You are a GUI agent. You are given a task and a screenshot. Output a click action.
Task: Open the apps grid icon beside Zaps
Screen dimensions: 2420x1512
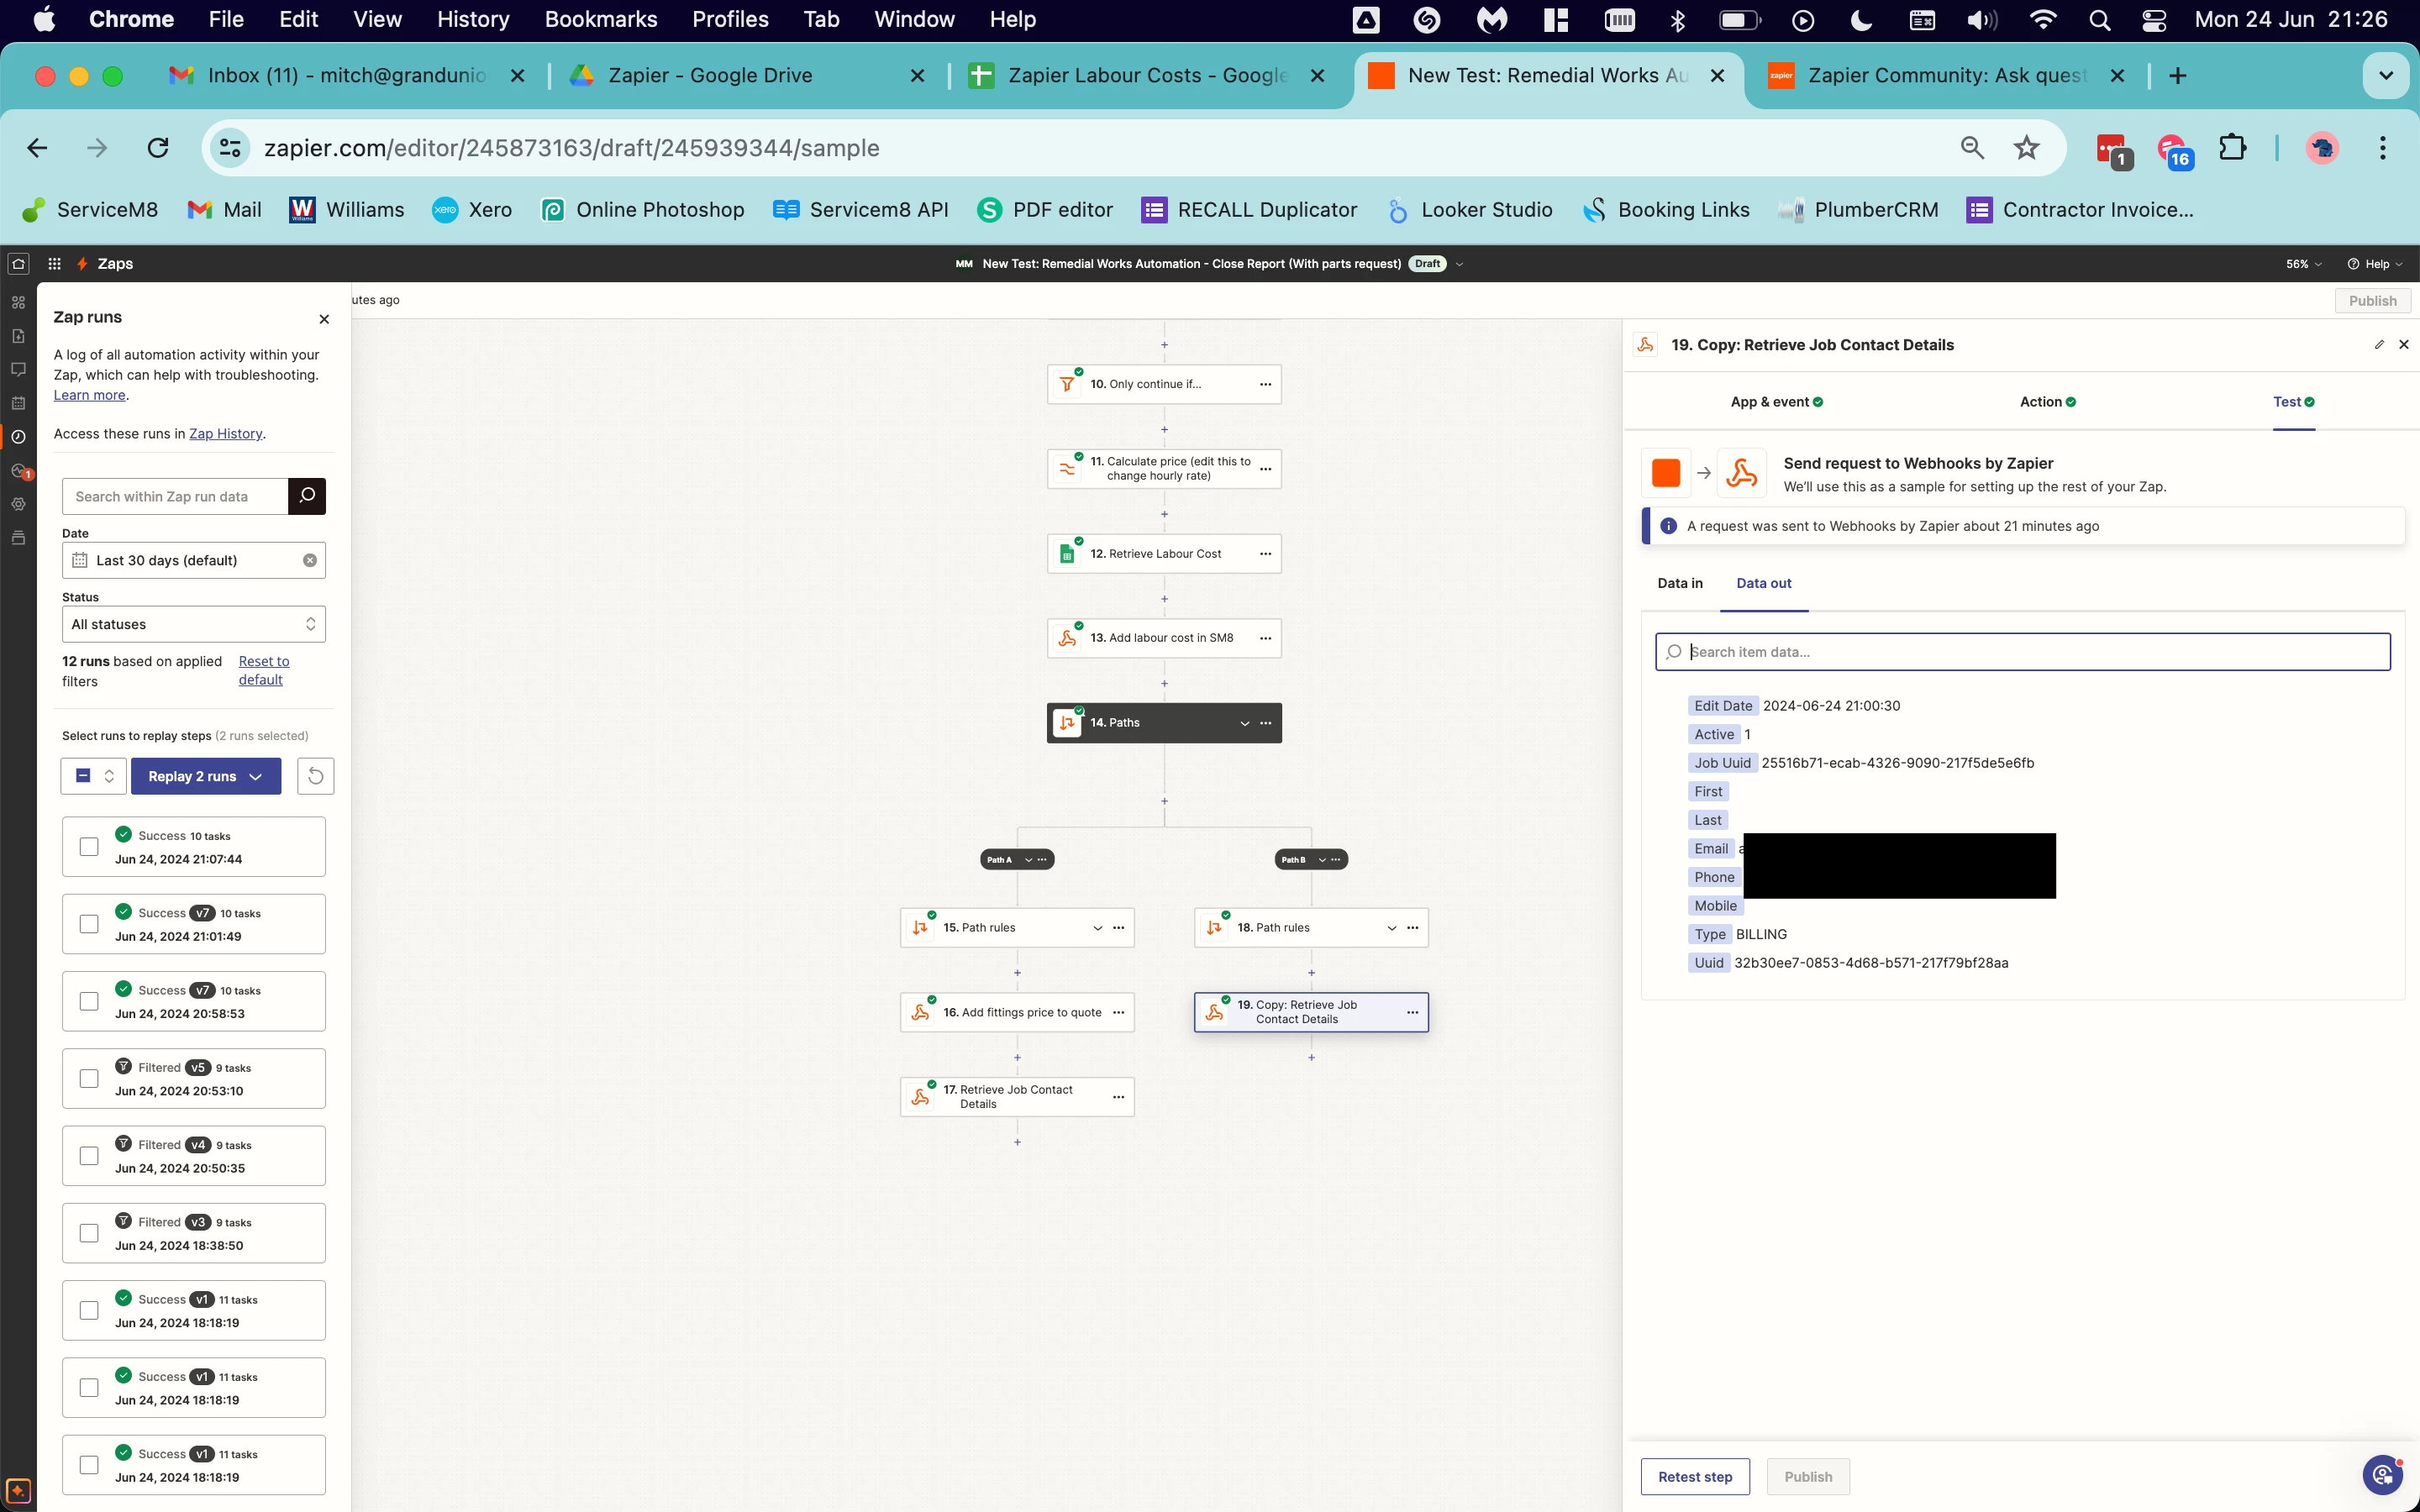[55, 264]
